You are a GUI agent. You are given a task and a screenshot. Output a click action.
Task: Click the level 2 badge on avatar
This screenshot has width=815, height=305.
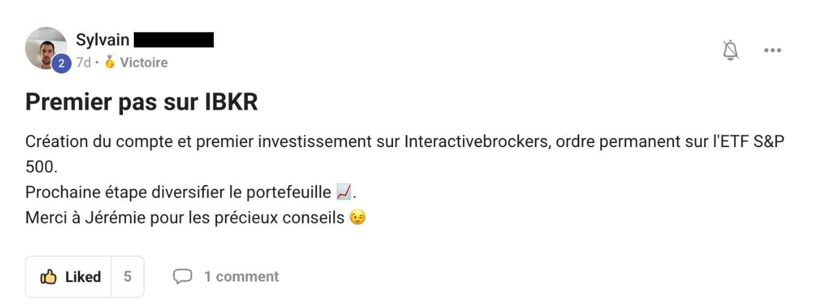click(x=61, y=63)
